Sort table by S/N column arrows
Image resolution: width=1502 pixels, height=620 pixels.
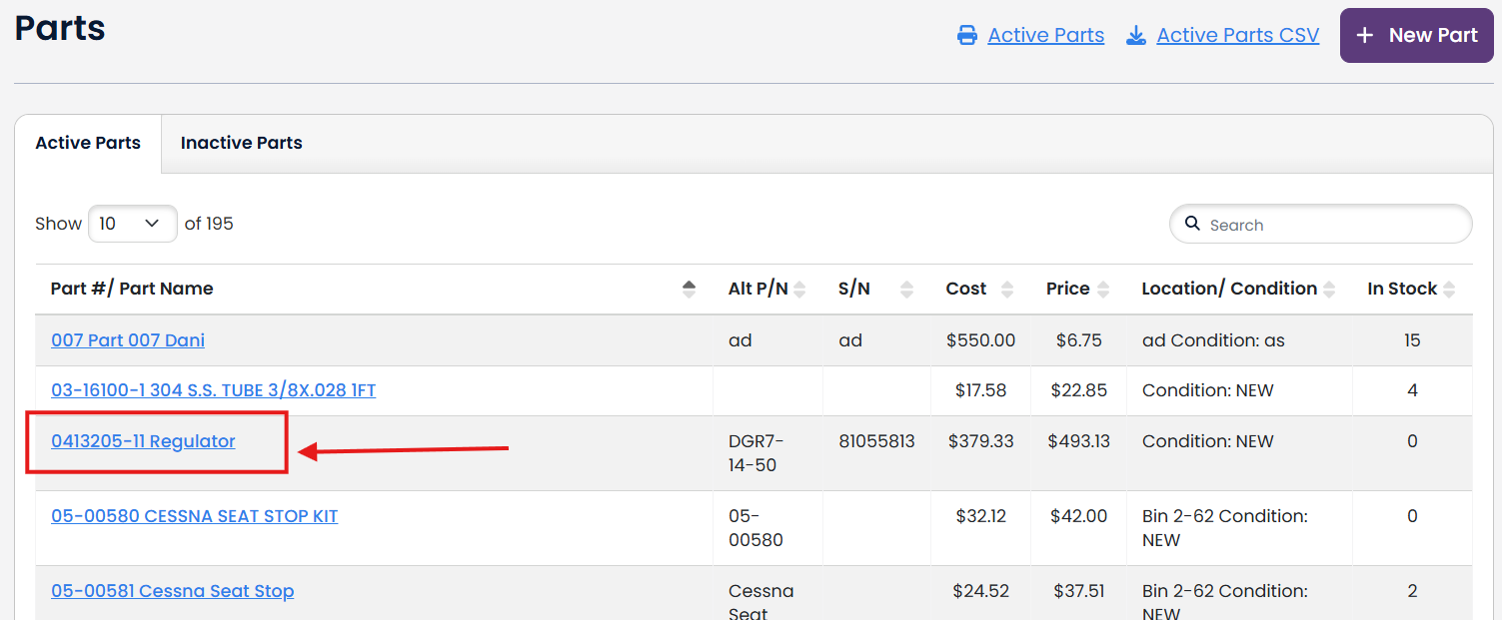click(906, 289)
